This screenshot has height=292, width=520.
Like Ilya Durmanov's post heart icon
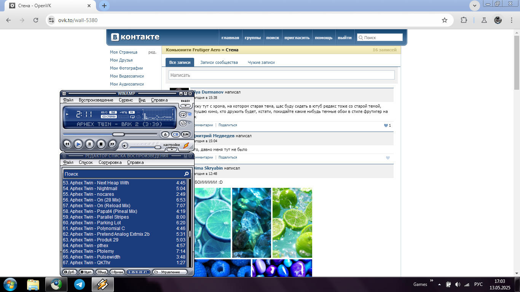click(386, 125)
